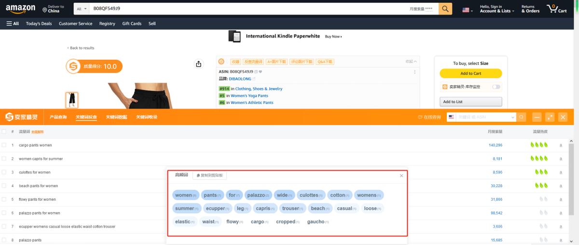Open the shopping cart
The height and width of the screenshot is (245, 579).
click(x=556, y=9)
